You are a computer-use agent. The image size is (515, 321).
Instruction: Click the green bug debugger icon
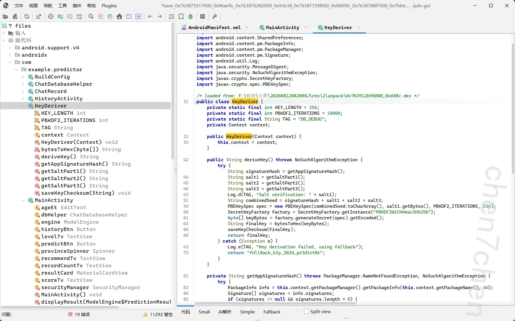pos(191,17)
